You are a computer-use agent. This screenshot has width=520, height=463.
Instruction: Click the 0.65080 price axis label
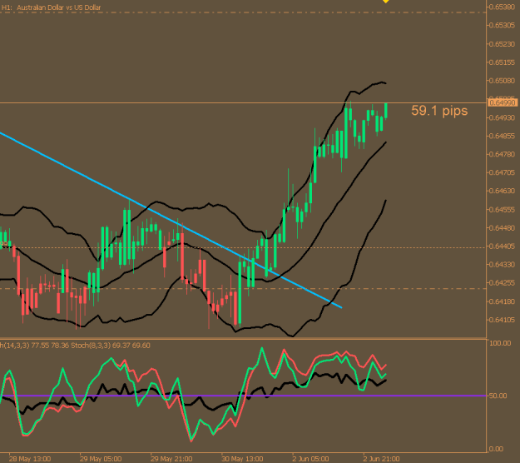[x=503, y=81]
